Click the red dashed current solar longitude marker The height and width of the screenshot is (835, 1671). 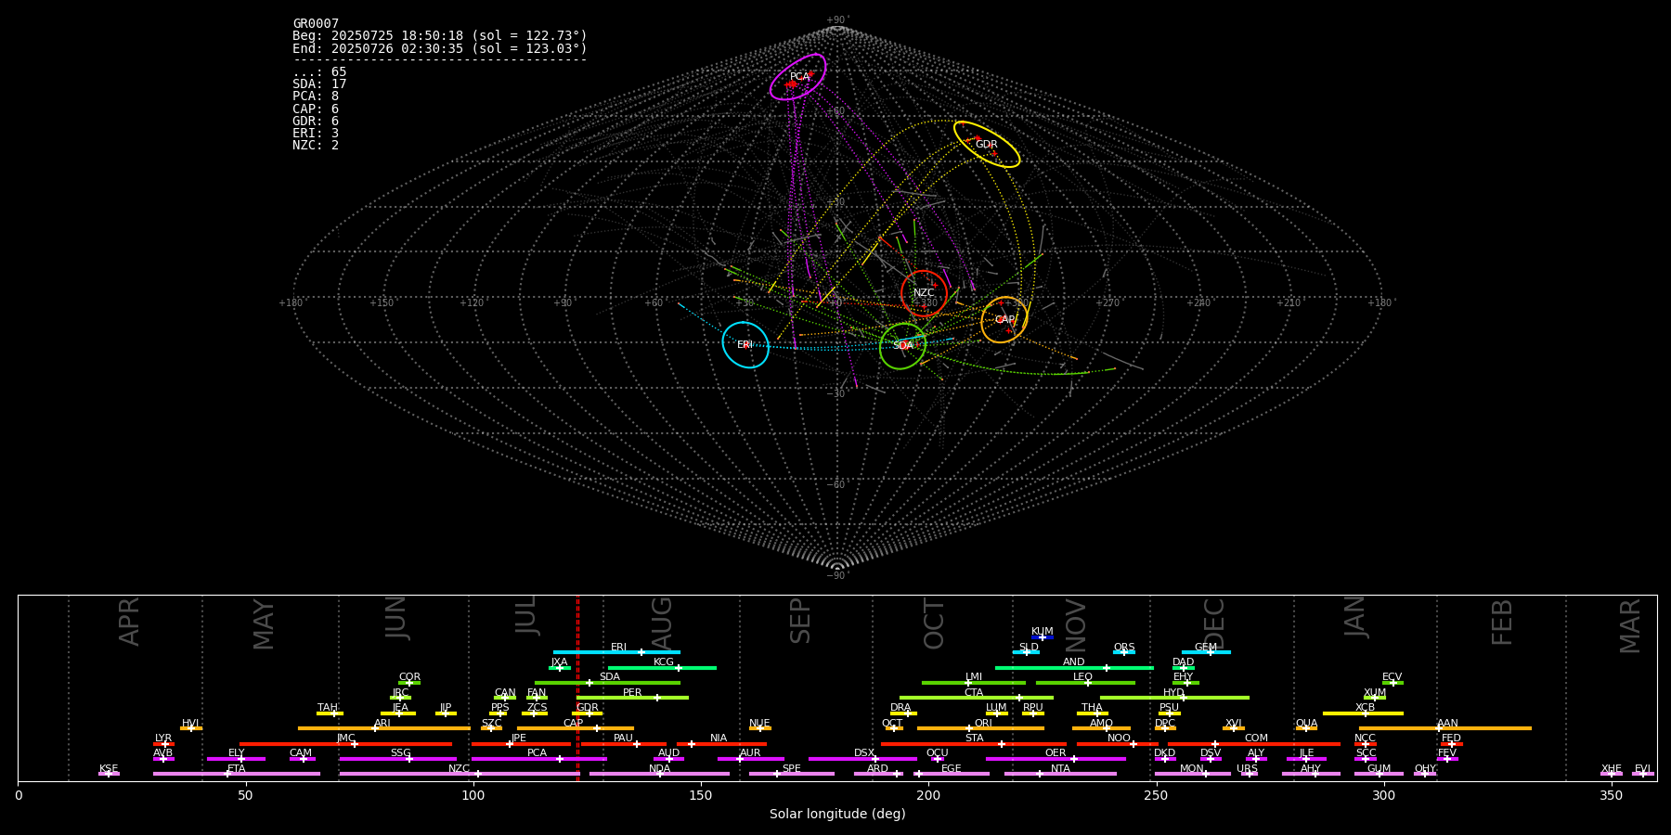[x=577, y=687]
